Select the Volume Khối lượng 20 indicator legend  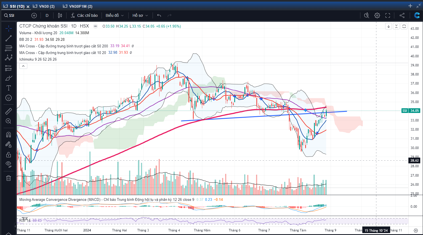[38, 33]
